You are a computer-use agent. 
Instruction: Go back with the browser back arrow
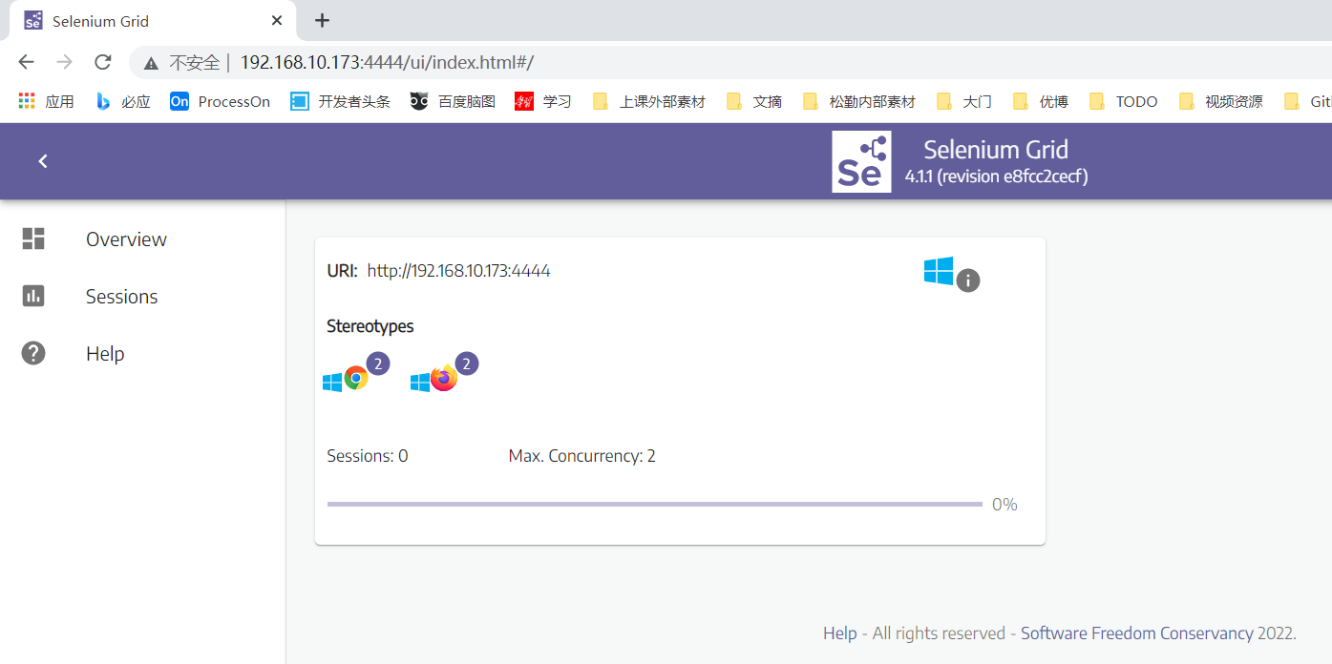pyautogui.click(x=26, y=62)
